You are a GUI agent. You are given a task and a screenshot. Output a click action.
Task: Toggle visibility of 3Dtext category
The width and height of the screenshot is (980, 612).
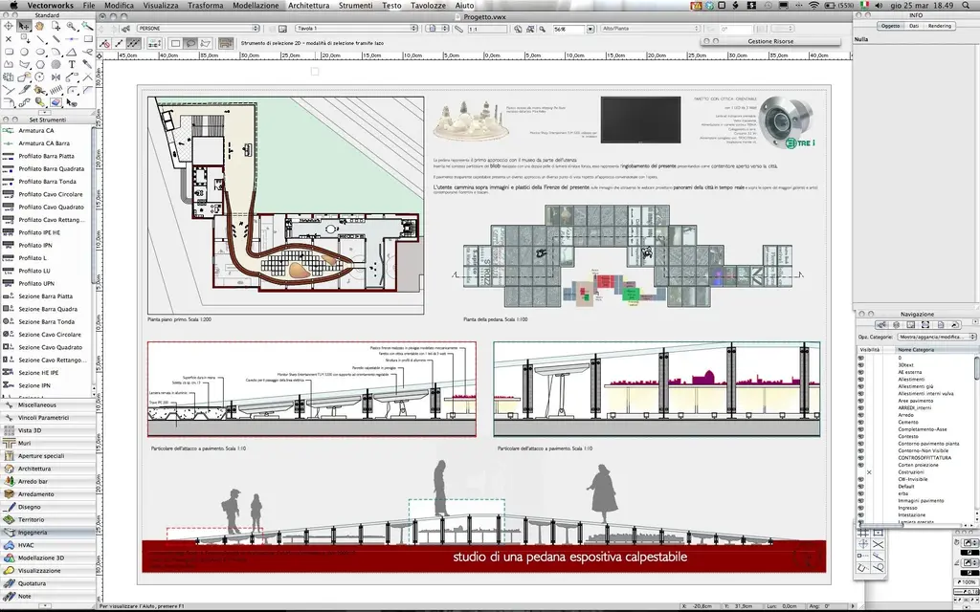point(860,365)
